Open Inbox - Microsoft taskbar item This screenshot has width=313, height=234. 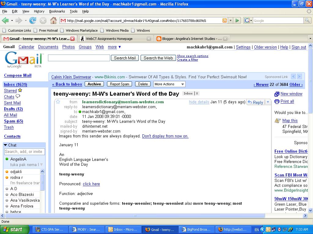coord(123,230)
